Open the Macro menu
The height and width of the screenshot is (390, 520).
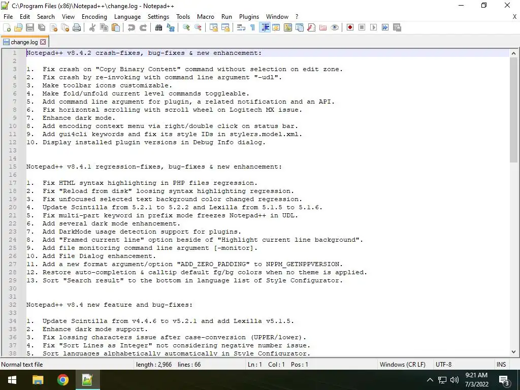206,17
